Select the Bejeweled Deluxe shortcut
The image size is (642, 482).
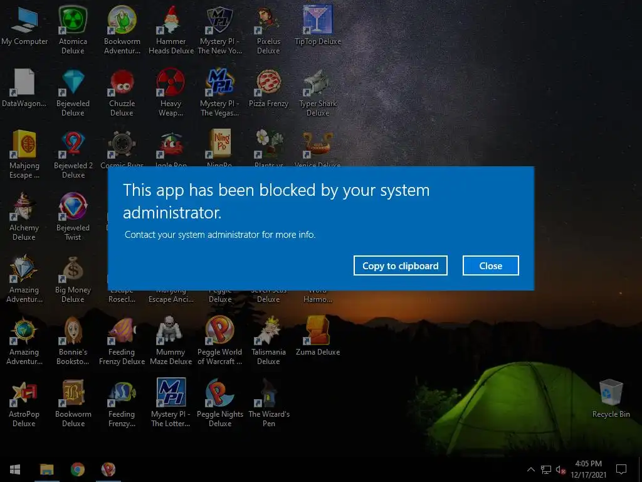tap(73, 92)
